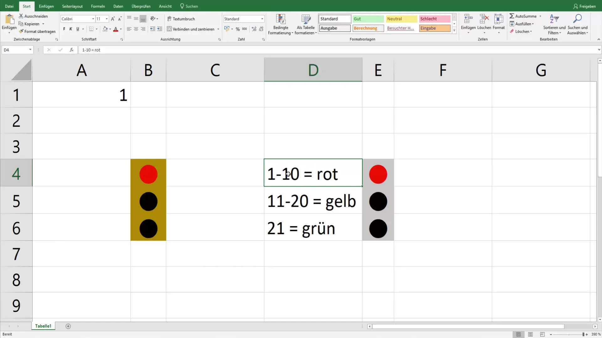The width and height of the screenshot is (602, 338).
Task: Apply cell borders icon
Action: [x=91, y=29]
